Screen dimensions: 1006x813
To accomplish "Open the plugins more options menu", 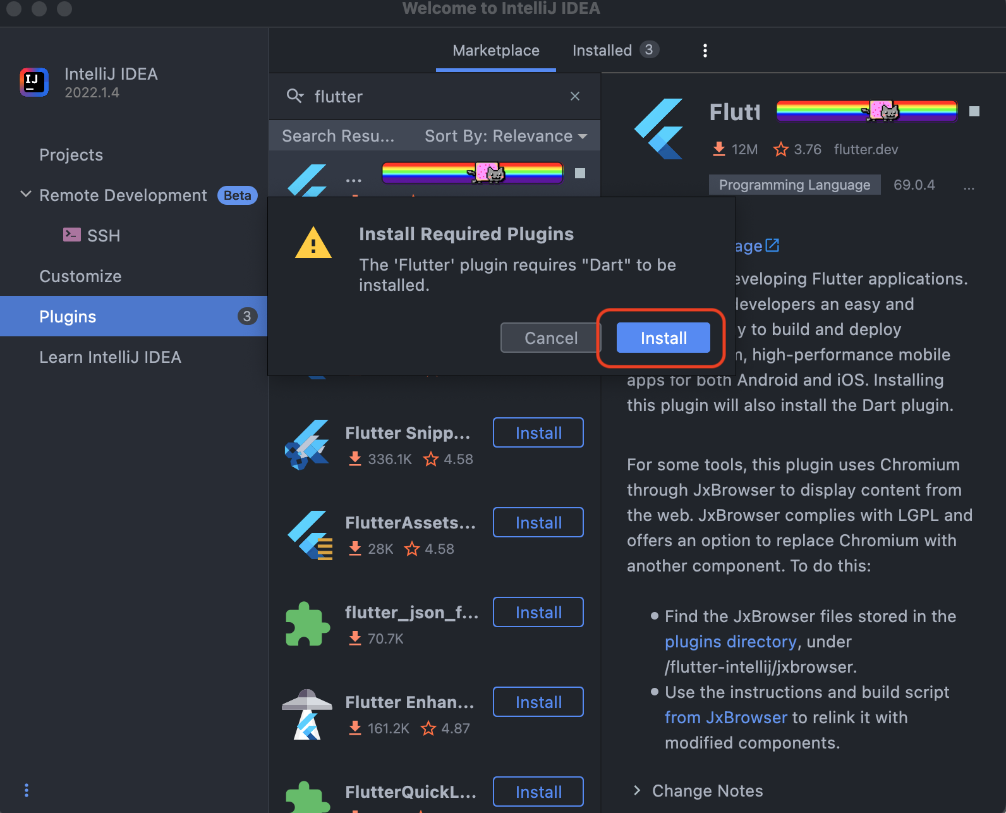I will point(705,51).
